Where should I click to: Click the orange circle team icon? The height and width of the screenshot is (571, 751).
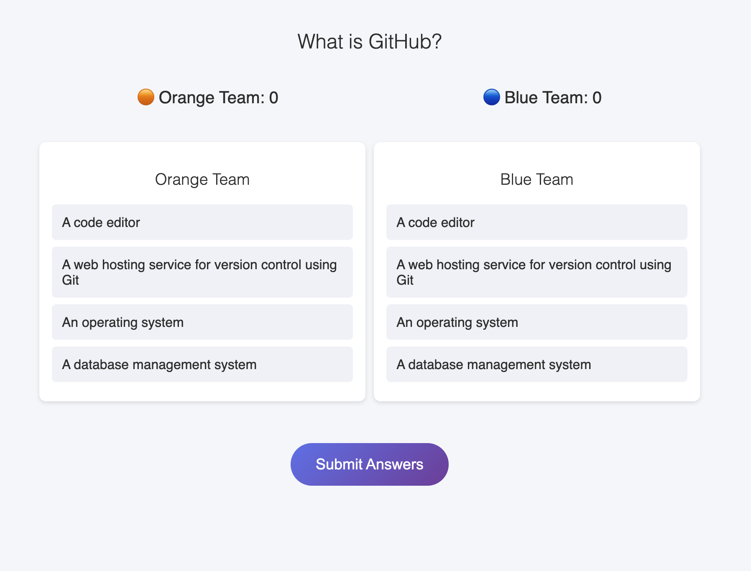click(146, 97)
